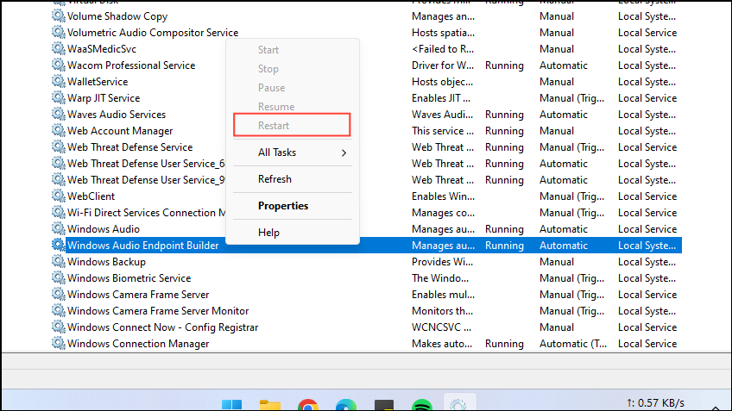Viewport: 732px width, 411px height.
Task: Select the Wacom Professional Service name
Action: [x=131, y=65]
